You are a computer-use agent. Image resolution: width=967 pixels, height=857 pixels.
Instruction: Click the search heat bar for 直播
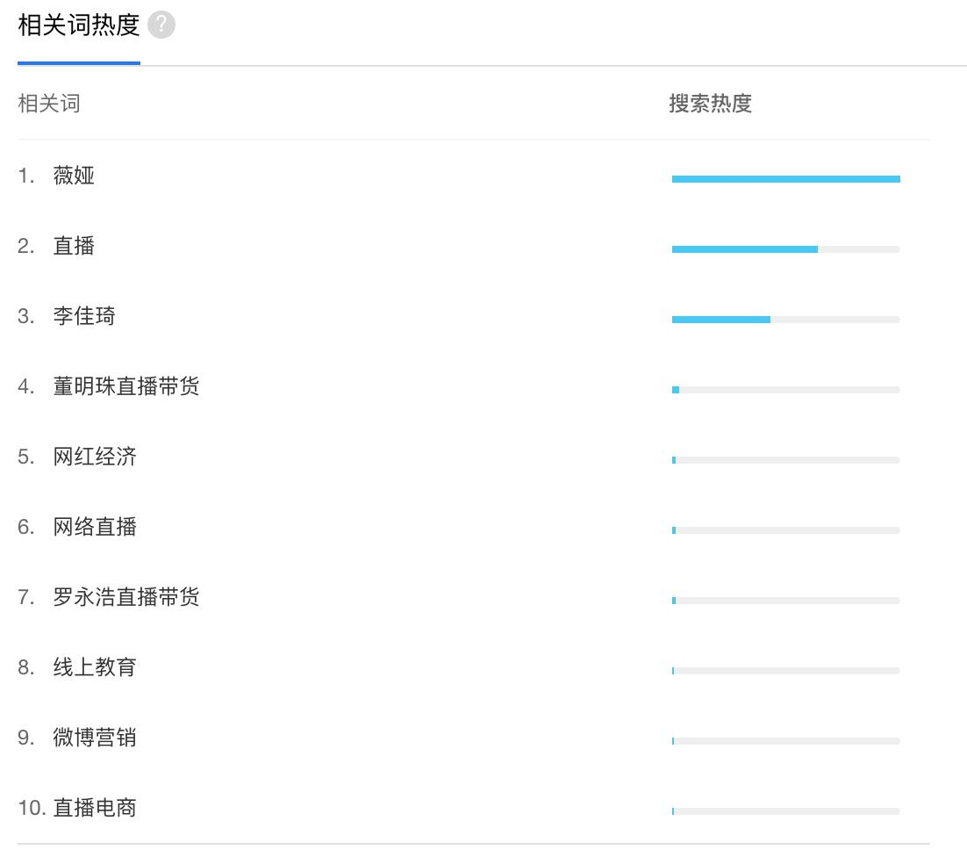785,249
